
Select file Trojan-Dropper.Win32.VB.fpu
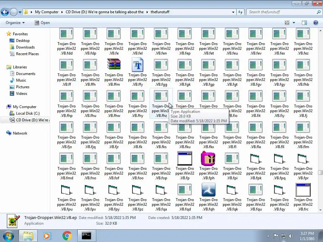pyautogui.click(x=66, y=198)
